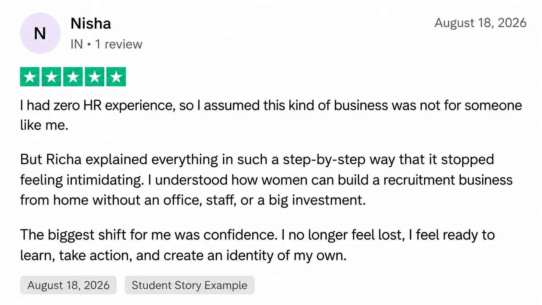Viewport: 542px width, 305px height.
Task: Click the 'But Richa explained everything' paragraph
Action: (x=266, y=180)
